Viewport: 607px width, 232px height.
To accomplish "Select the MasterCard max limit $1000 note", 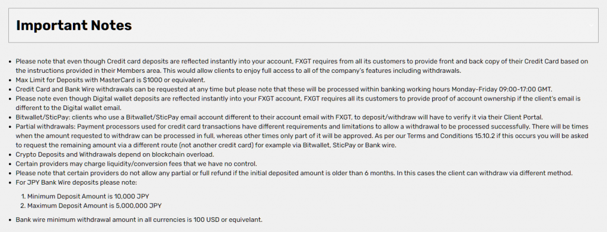I will coord(110,80).
